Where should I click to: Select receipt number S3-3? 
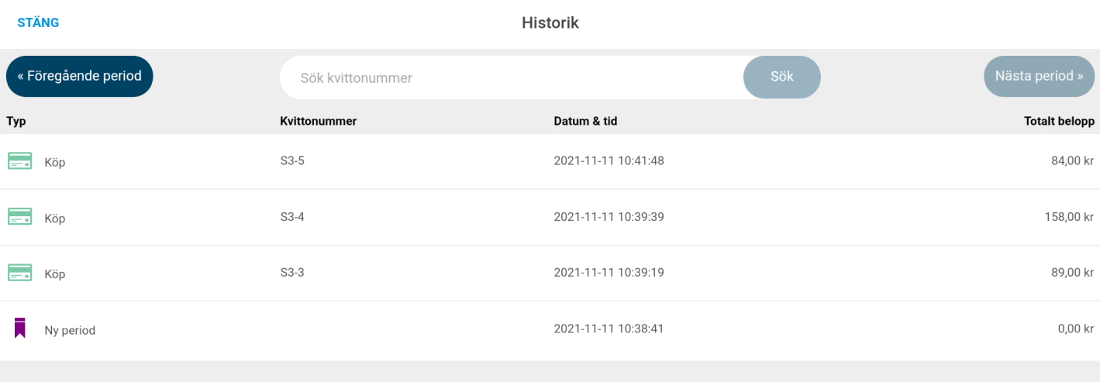(292, 273)
